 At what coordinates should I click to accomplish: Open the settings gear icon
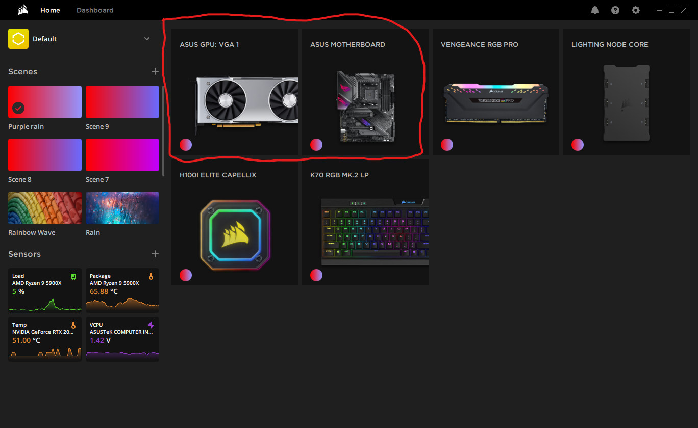pyautogui.click(x=635, y=10)
